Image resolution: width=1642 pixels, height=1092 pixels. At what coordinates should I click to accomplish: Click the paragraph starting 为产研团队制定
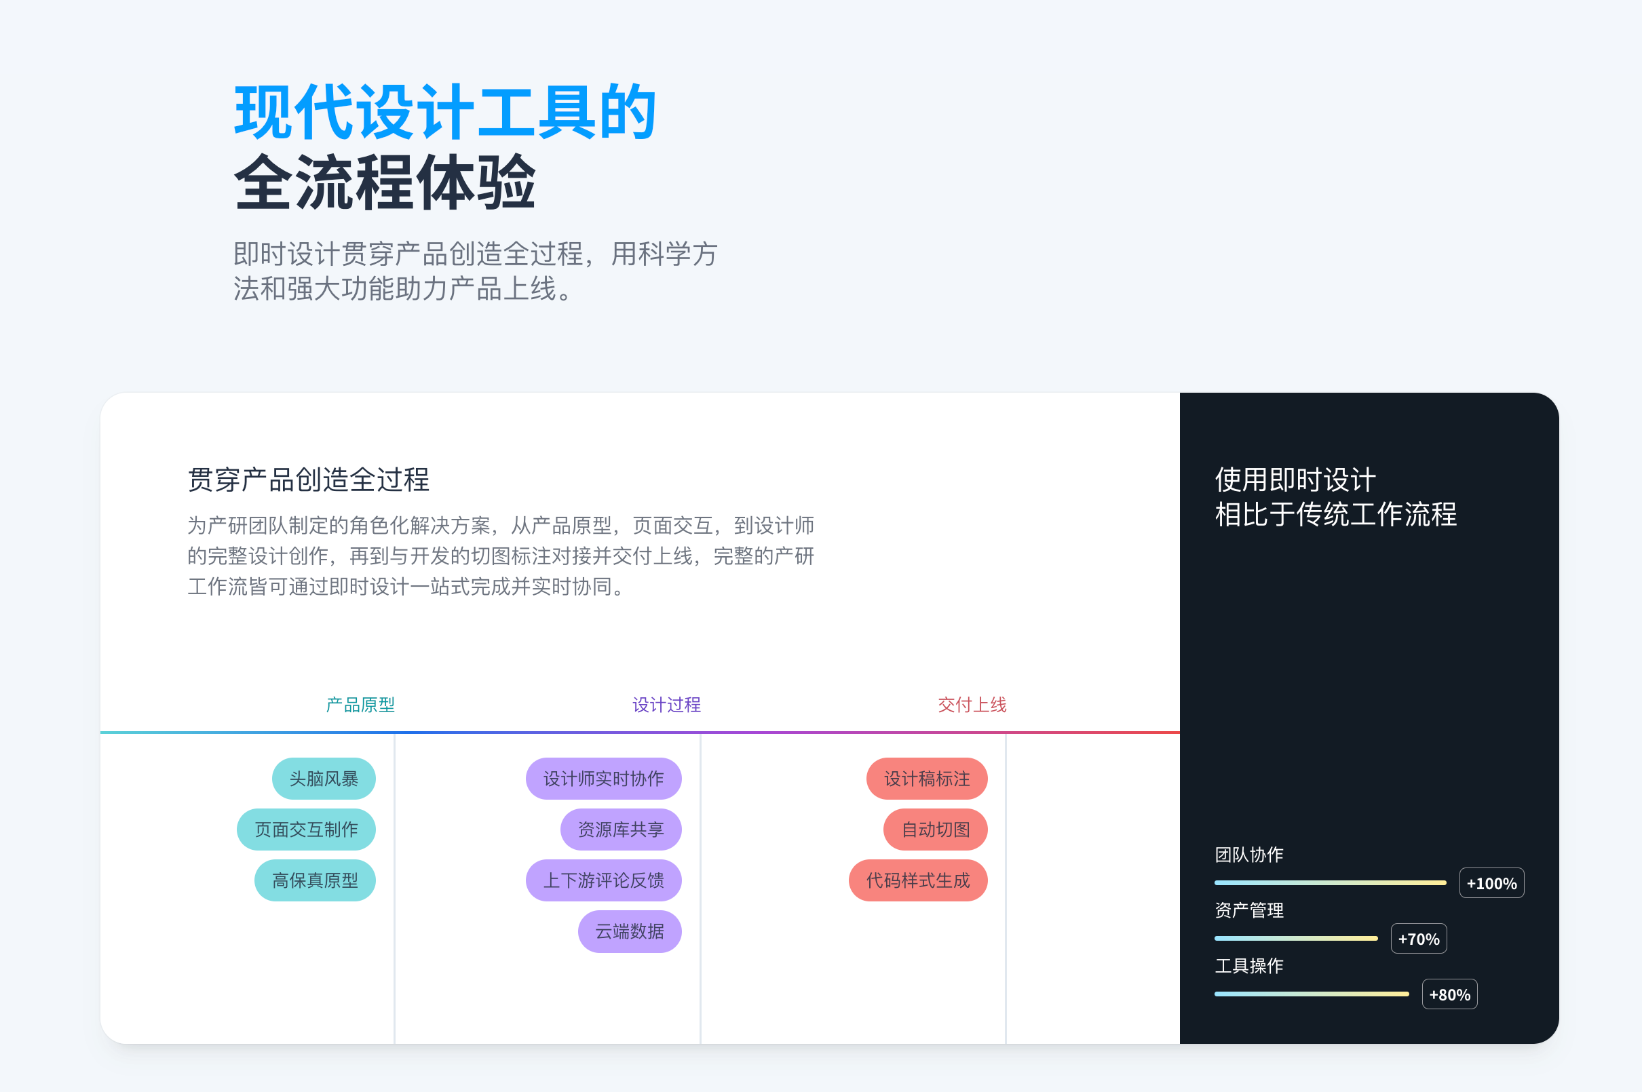pyautogui.click(x=501, y=555)
